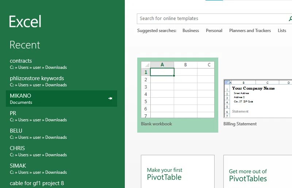Image resolution: width=292 pixels, height=188 pixels.
Task: Choose the Billing Statement template
Action: (x=258, y=103)
